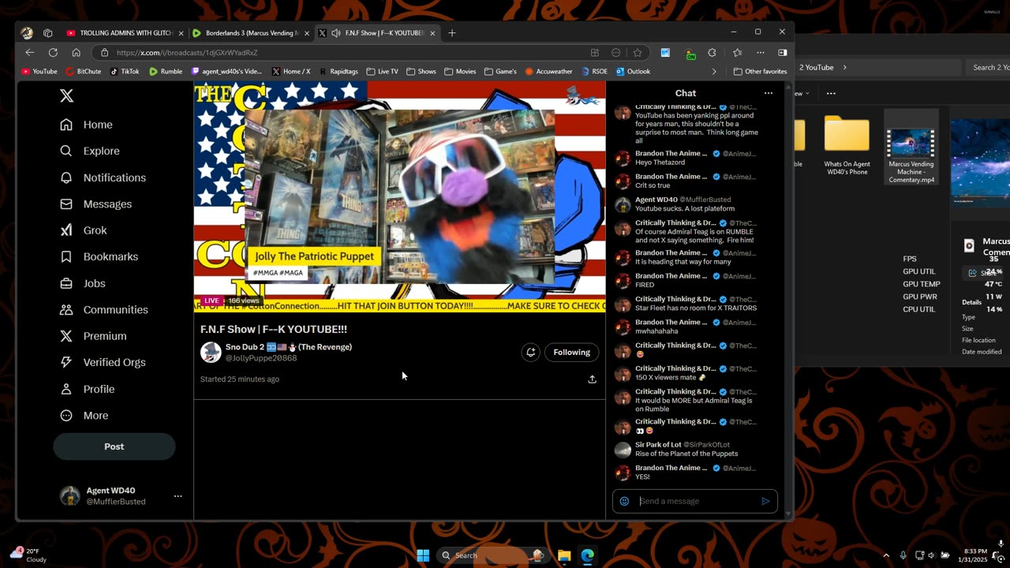Click the Verified Orgs lightning icon
Image resolution: width=1010 pixels, height=568 pixels.
point(66,362)
